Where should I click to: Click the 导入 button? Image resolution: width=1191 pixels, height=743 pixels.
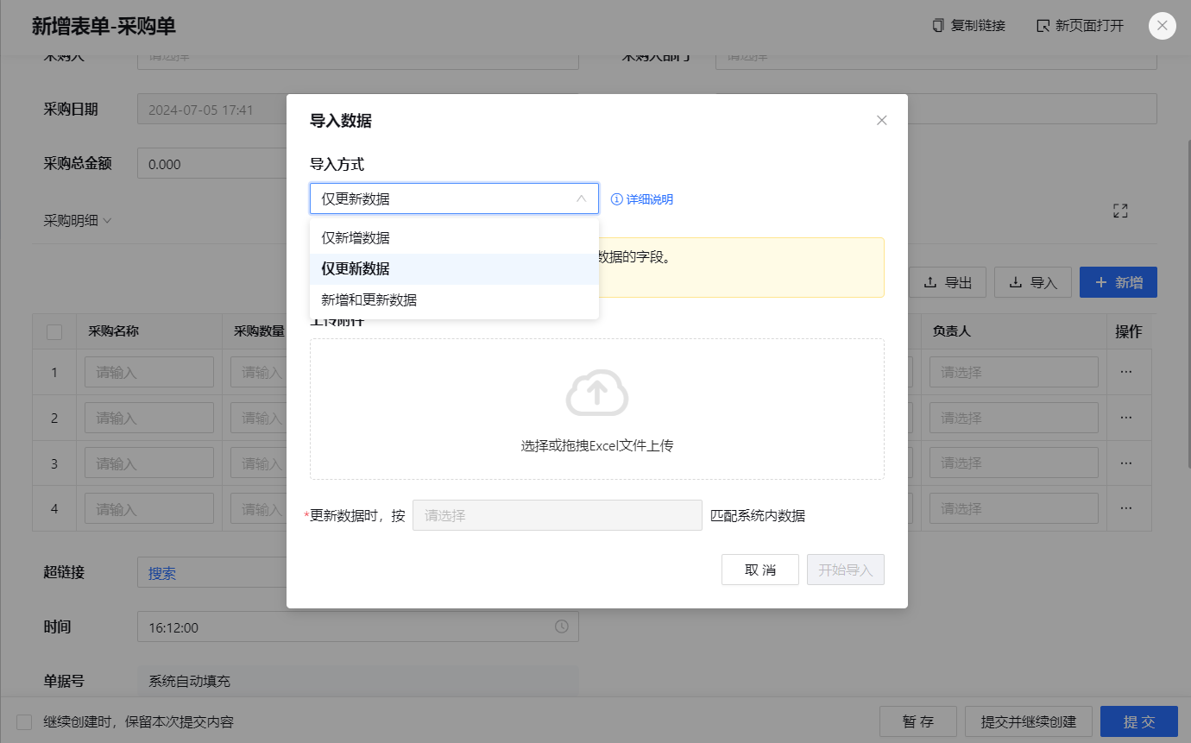point(1032,282)
